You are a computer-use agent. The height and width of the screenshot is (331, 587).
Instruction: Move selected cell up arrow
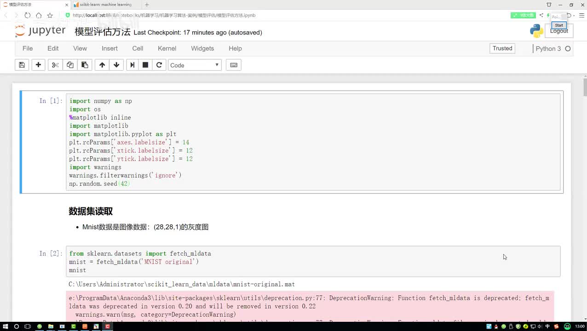[102, 65]
